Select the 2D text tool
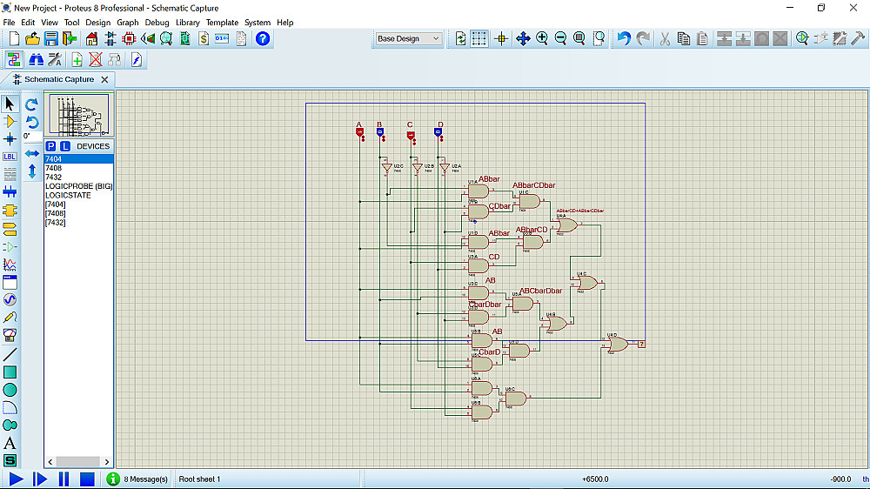This screenshot has height=489, width=870. click(10, 443)
